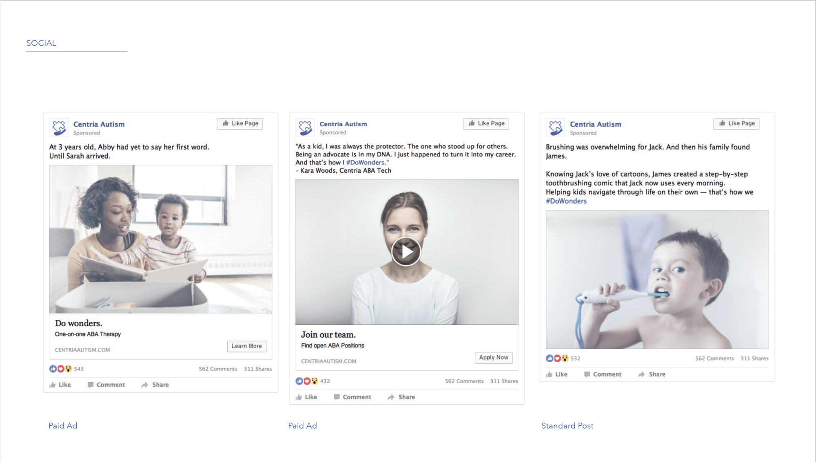Share the Abby post
The width and height of the screenshot is (816, 462).
click(155, 385)
